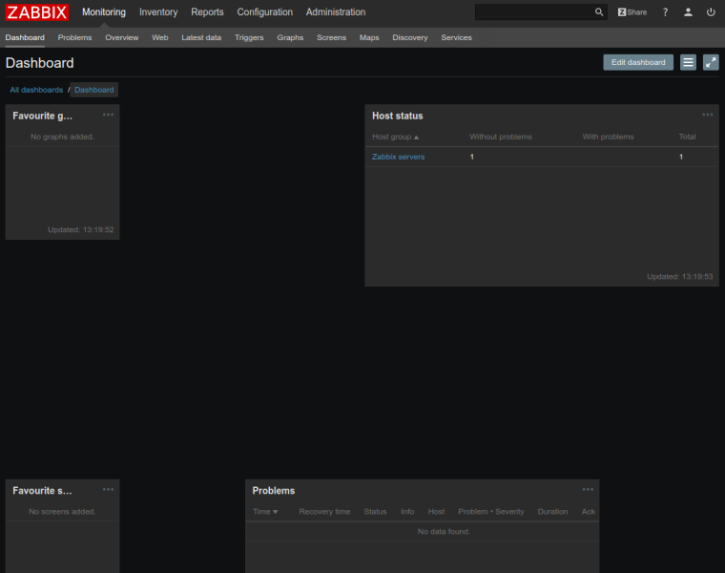This screenshot has height=573, width=725.
Task: Open the user profile icon
Action: click(688, 12)
